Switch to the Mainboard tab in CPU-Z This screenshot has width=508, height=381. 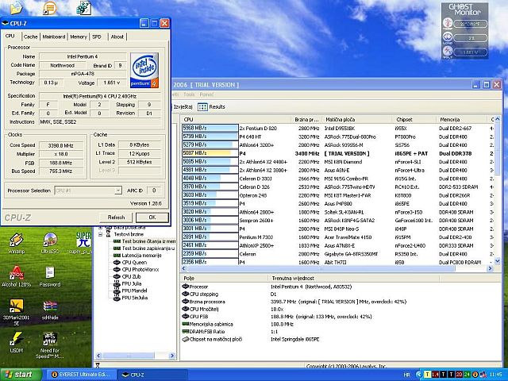pyautogui.click(x=53, y=37)
